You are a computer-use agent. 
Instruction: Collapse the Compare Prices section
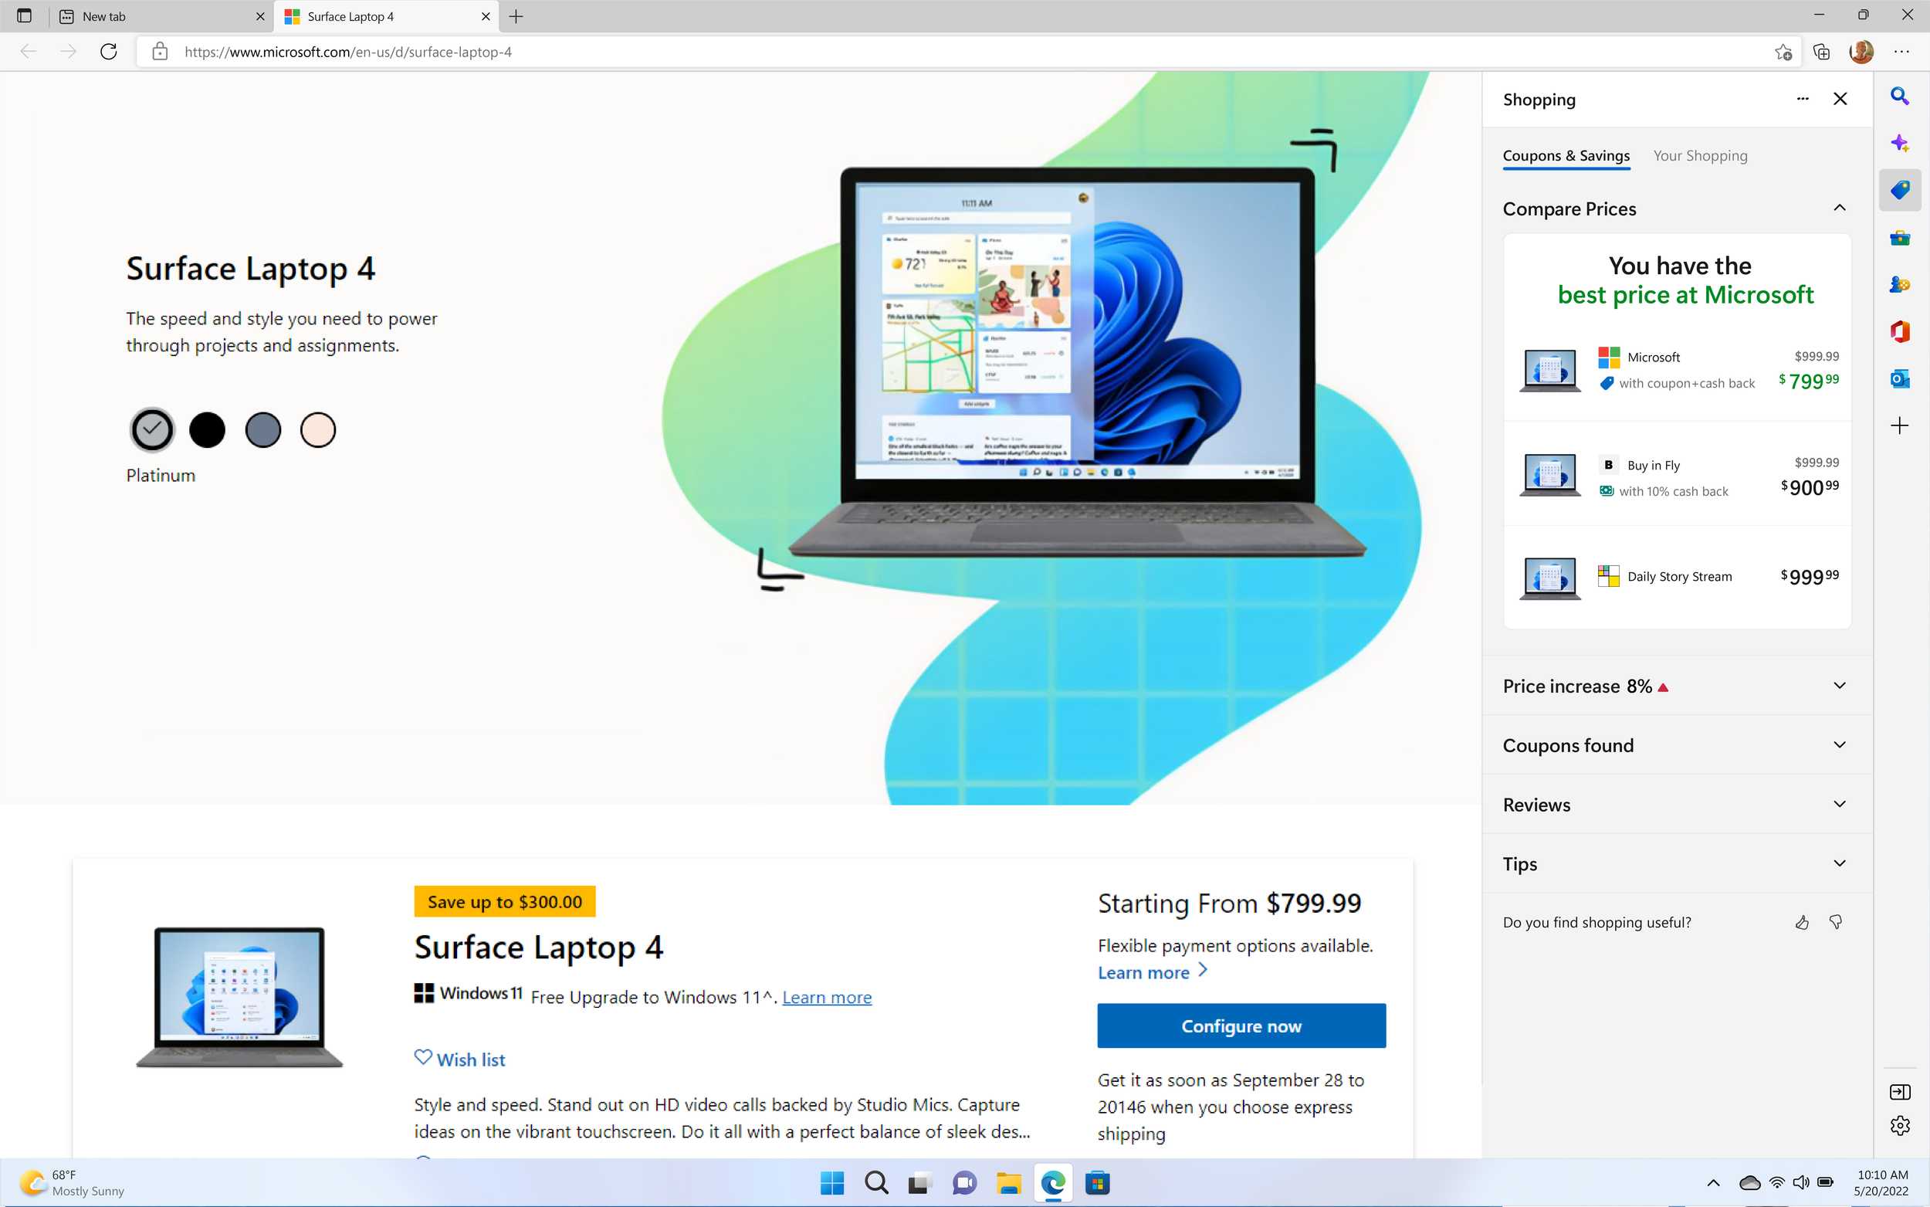[x=1840, y=209]
